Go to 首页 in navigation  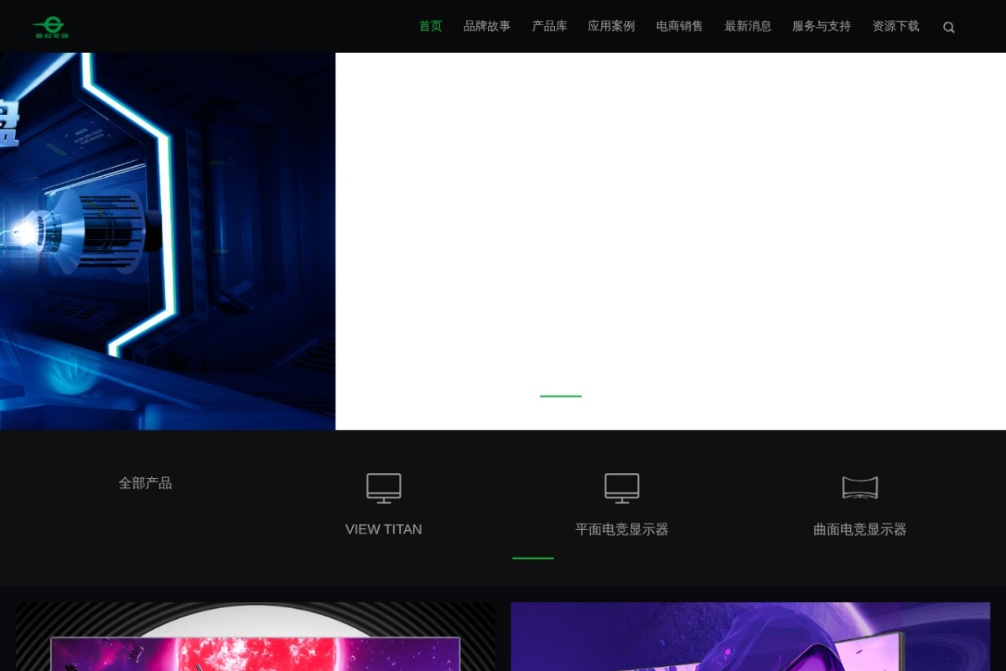click(x=431, y=26)
